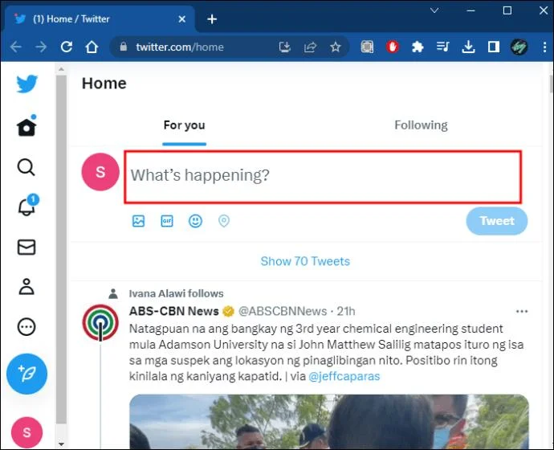Image resolution: width=554 pixels, height=450 pixels.
Task: Click Show 70 Tweets link
Action: tap(305, 261)
